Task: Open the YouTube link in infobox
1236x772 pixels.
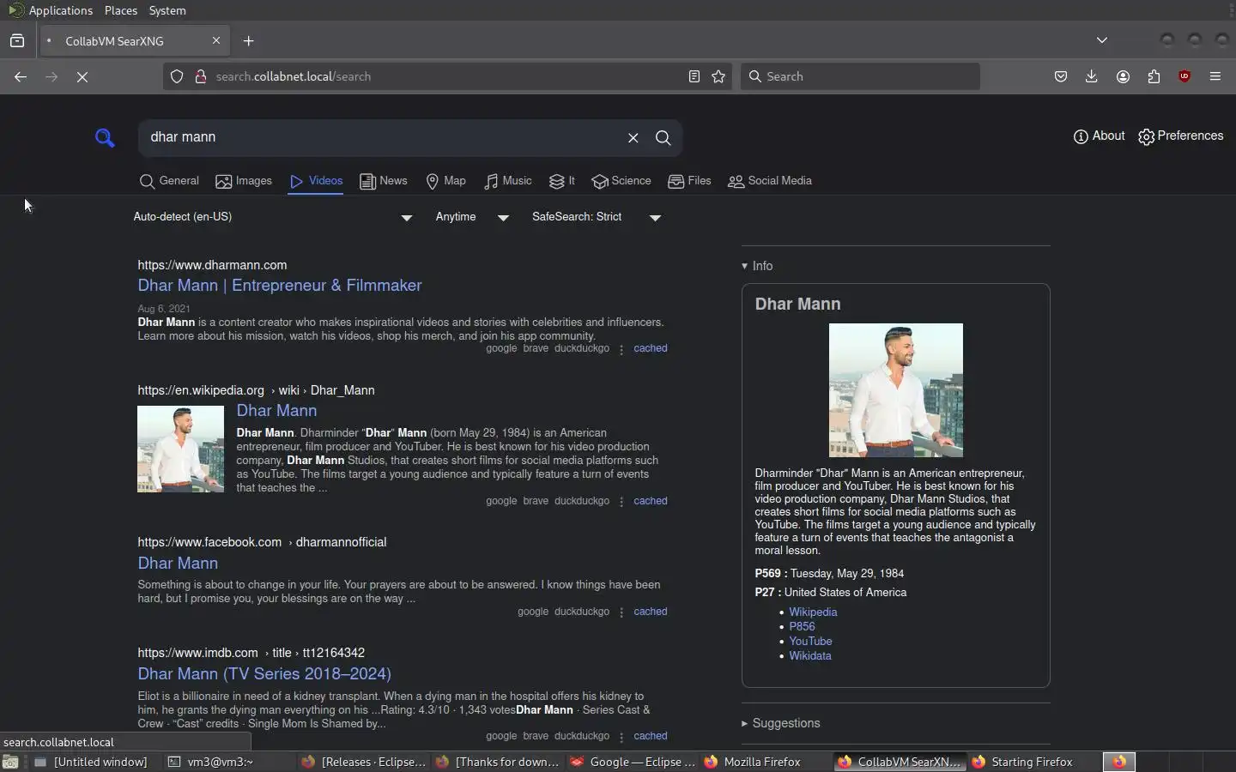Action: tap(810, 642)
